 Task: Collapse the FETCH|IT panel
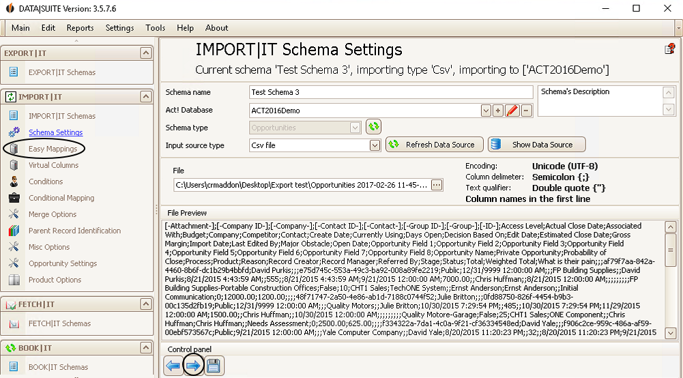coord(145,304)
